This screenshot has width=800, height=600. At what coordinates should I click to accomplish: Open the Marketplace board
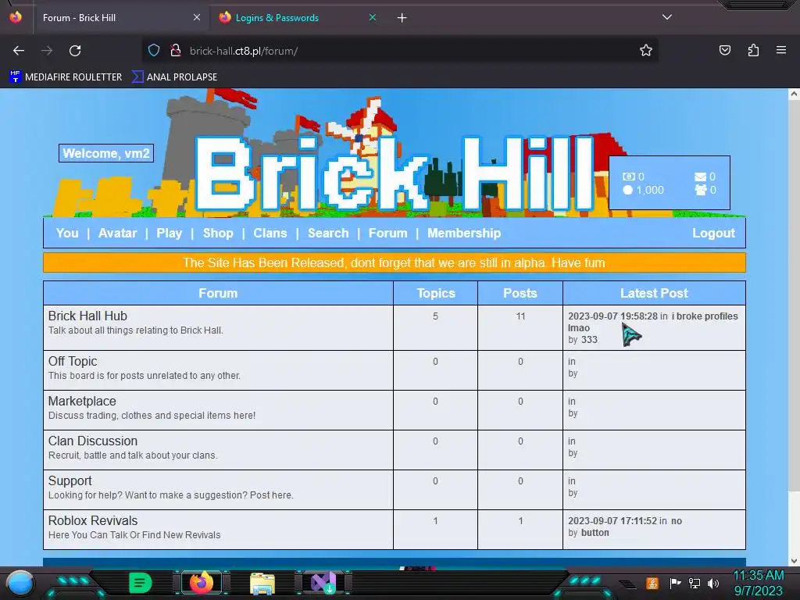(x=82, y=401)
